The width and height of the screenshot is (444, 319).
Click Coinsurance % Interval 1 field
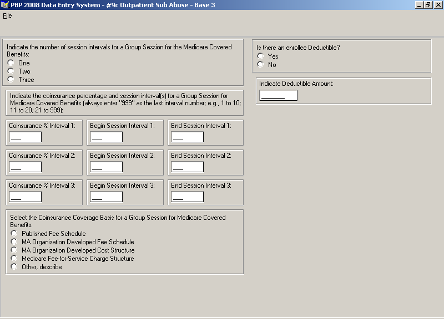(x=26, y=137)
